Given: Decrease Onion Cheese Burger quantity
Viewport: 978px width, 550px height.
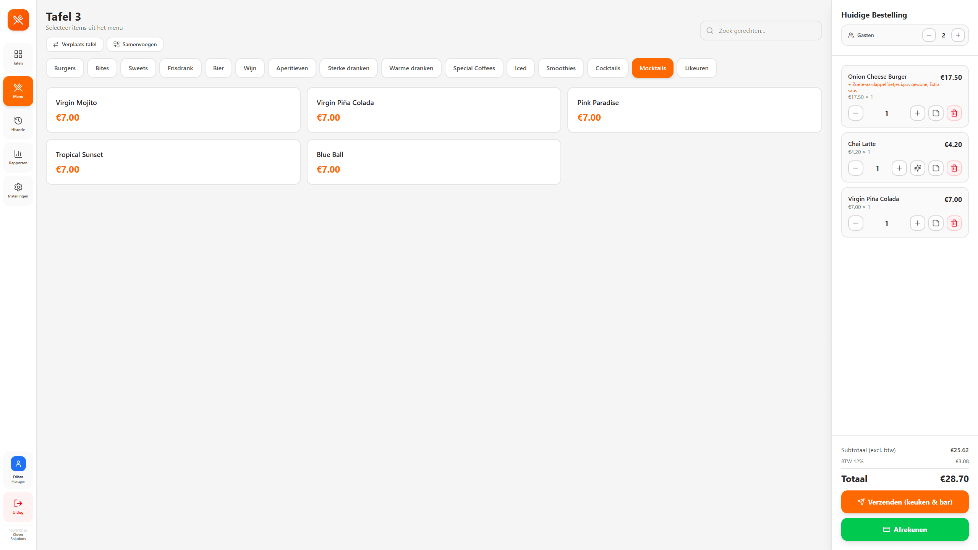Looking at the screenshot, I should pos(855,113).
